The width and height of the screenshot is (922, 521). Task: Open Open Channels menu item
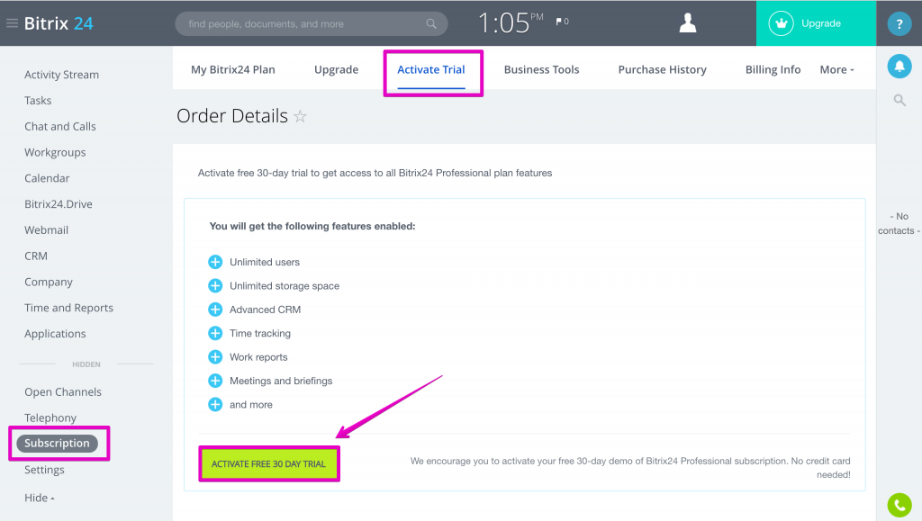coord(63,391)
